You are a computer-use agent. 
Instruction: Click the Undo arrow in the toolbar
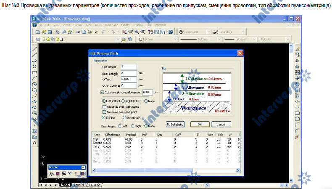click(x=103, y=32)
